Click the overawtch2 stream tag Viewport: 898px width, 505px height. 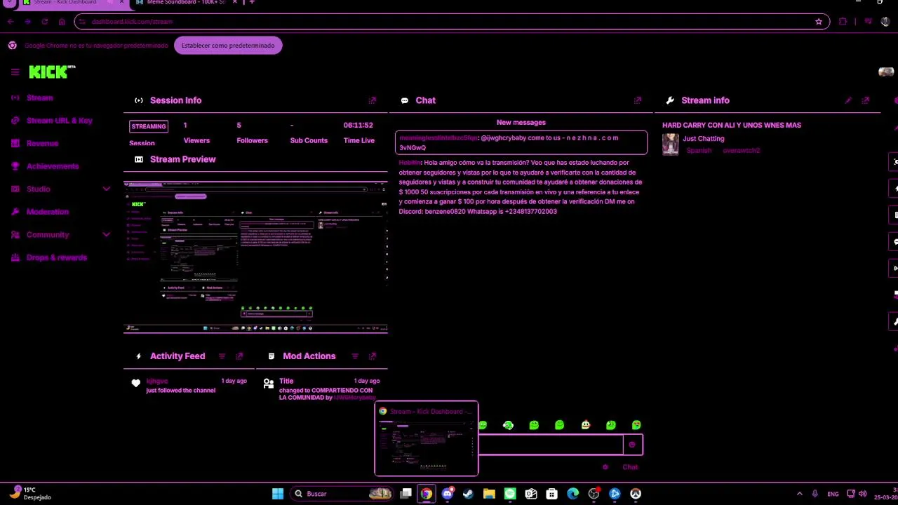[x=742, y=151]
